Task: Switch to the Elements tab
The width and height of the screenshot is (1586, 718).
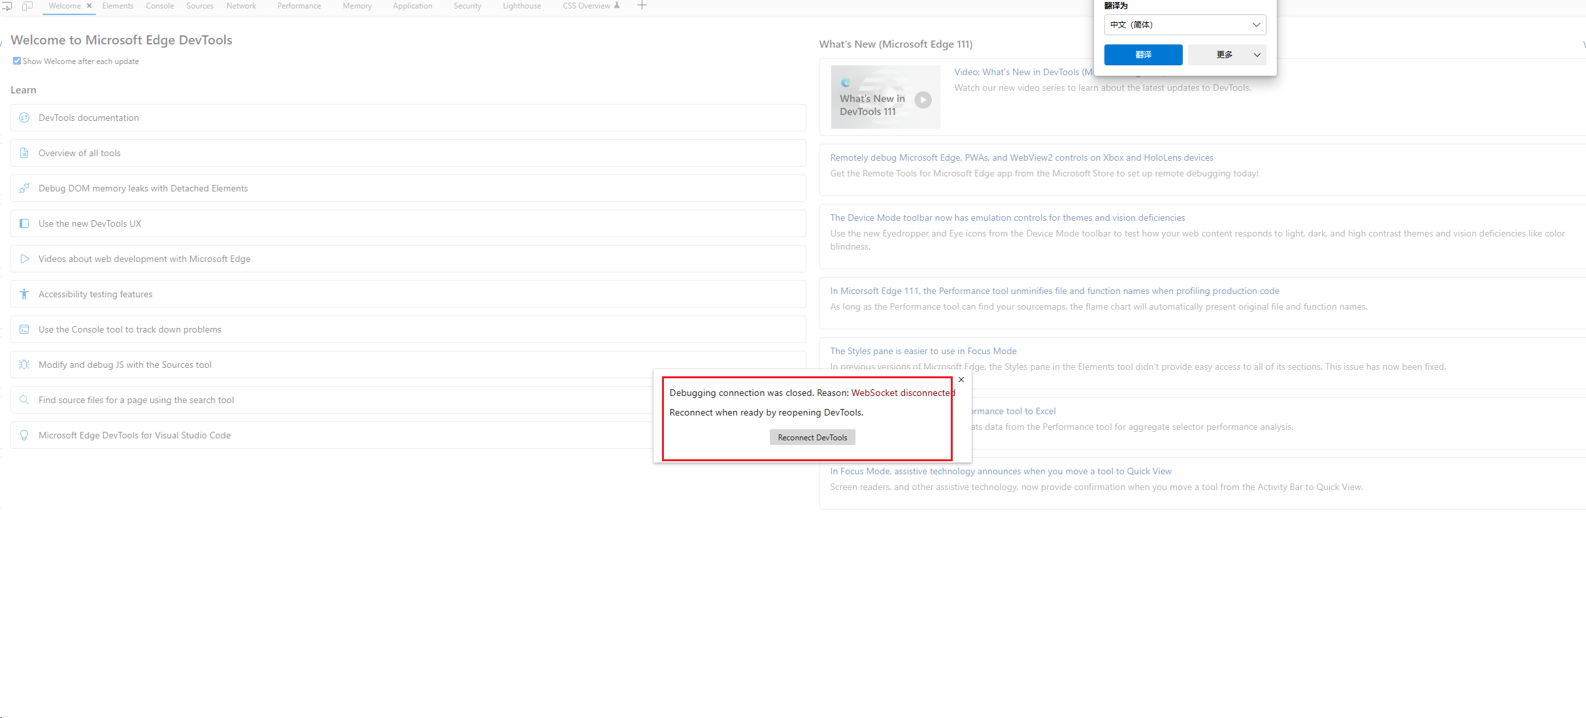Action: tap(118, 5)
